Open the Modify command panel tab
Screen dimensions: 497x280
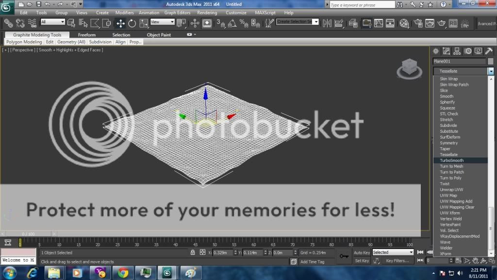point(447,51)
